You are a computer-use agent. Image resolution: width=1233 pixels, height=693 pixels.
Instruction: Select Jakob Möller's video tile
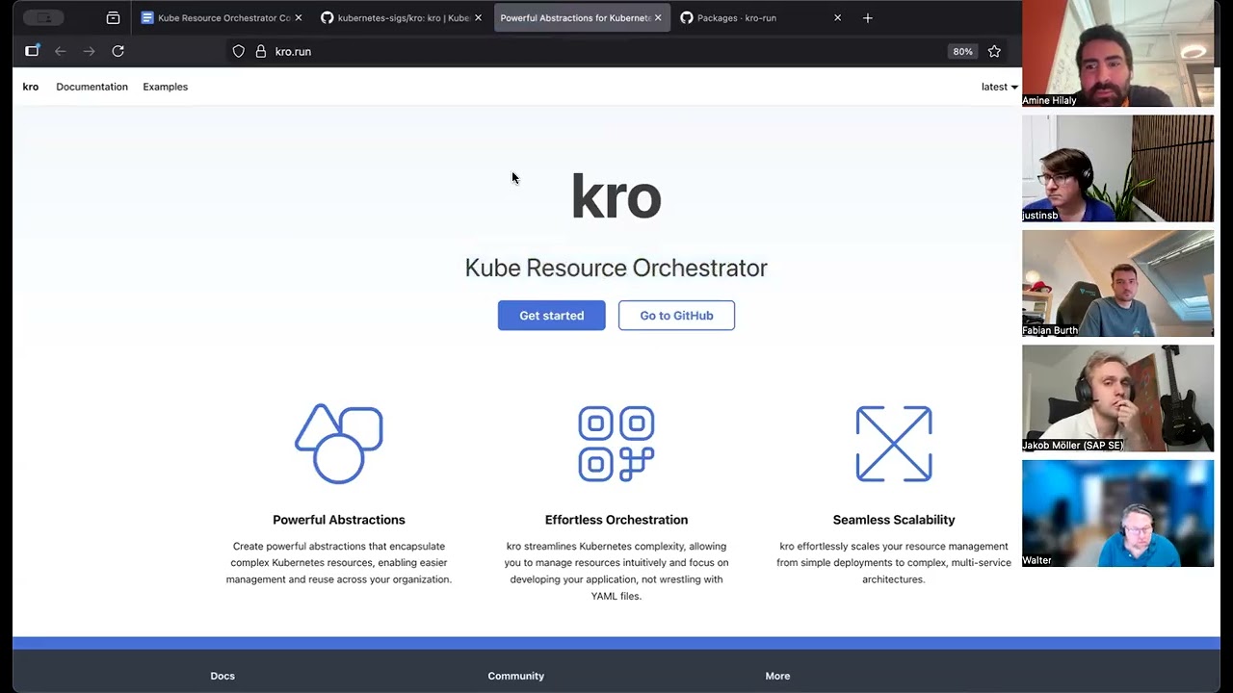click(x=1117, y=398)
